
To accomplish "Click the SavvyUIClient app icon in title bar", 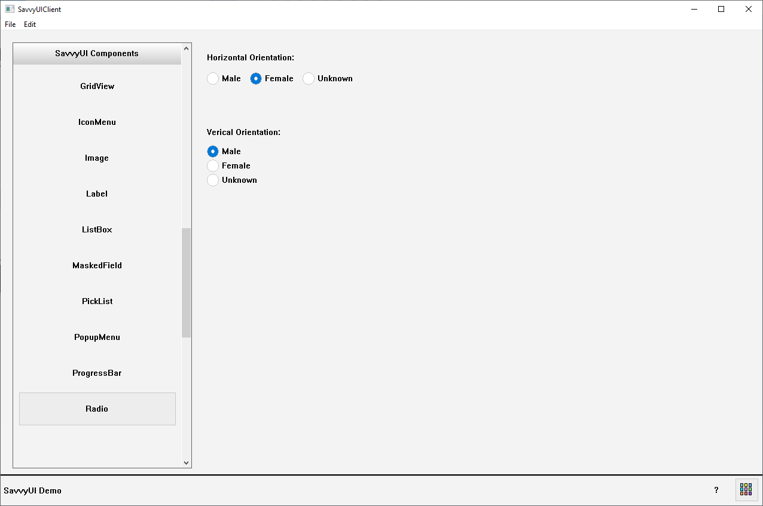I will [x=10, y=9].
